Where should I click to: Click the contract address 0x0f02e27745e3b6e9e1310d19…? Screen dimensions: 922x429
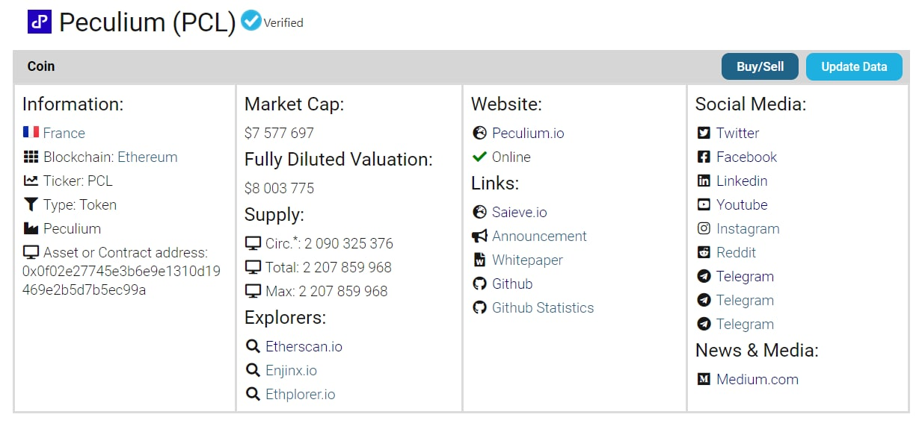[121, 280]
